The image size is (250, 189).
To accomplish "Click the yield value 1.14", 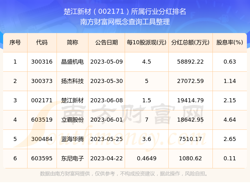I will [230, 81].
